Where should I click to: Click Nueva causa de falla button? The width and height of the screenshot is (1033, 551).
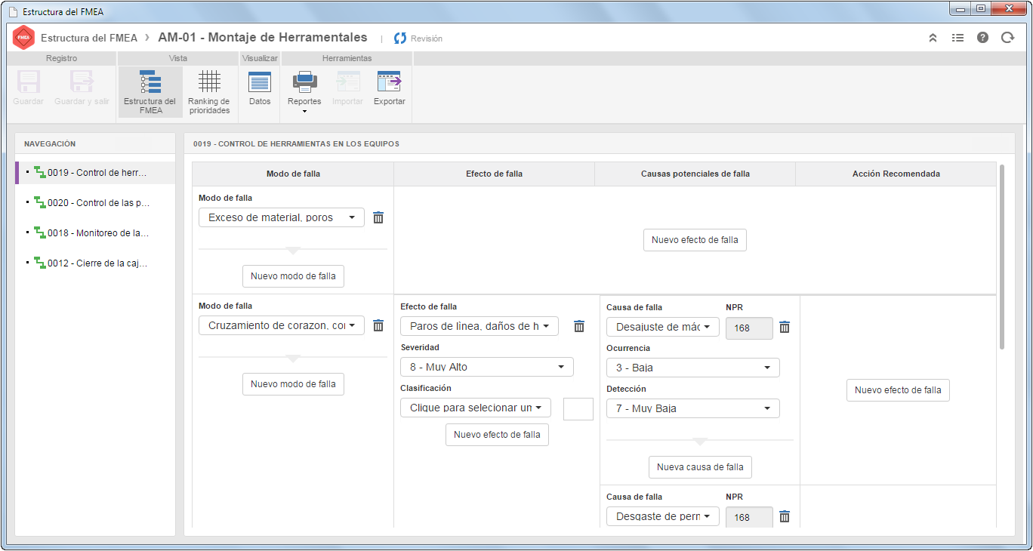[x=700, y=467]
